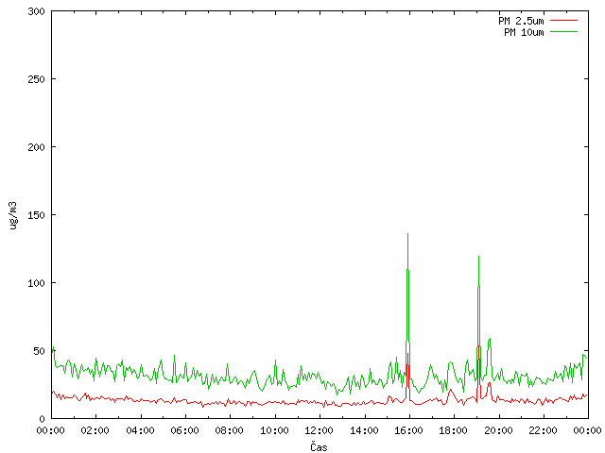Click the 14:00 time label
Image resolution: width=605 pixels, height=453 pixels.
point(364,430)
